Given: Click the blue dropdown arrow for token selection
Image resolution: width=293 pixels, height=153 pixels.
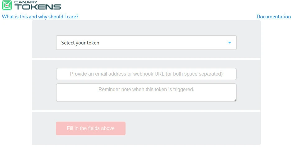Looking at the screenshot, I should click(230, 43).
